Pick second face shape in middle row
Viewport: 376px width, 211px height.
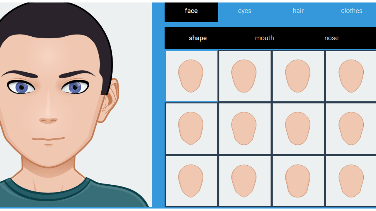(244, 129)
